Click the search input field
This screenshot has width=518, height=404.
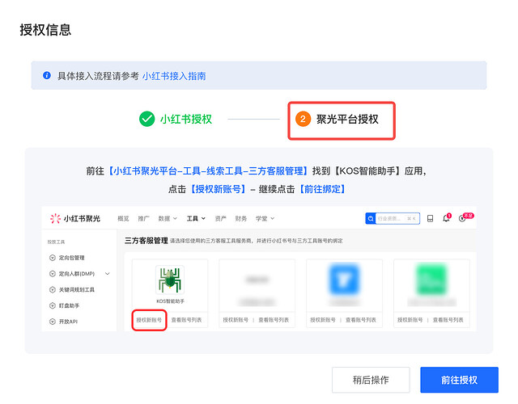pos(397,218)
